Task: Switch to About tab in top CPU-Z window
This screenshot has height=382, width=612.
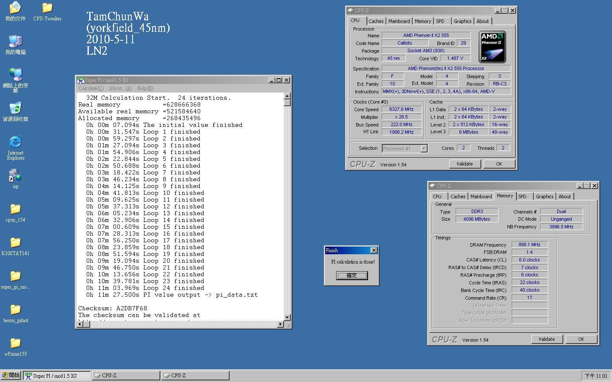Action: (482, 21)
